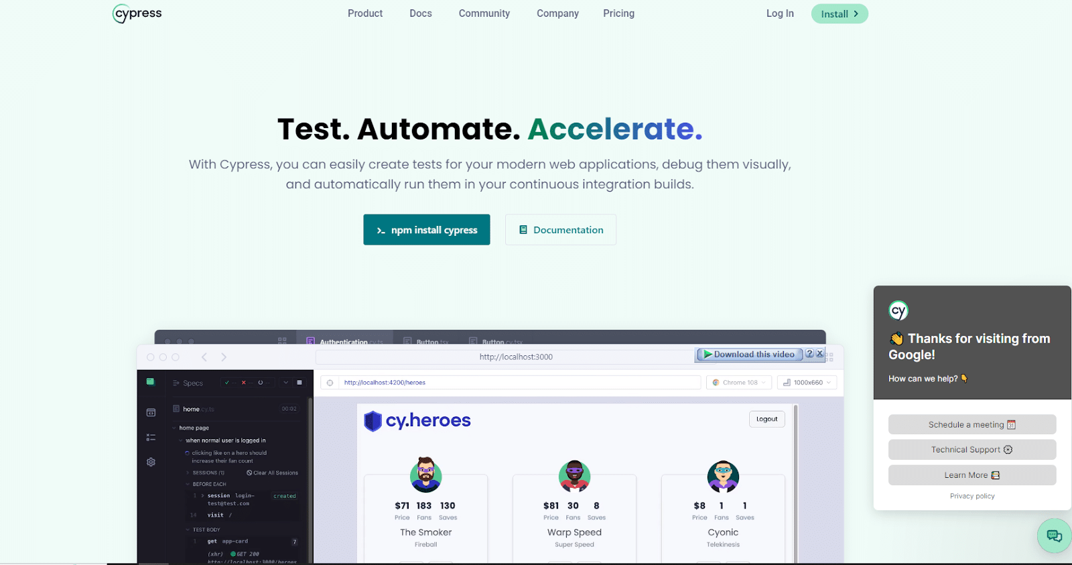Open the runs list sidebar icon
Viewport: 1072px width, 565px height.
[151, 437]
